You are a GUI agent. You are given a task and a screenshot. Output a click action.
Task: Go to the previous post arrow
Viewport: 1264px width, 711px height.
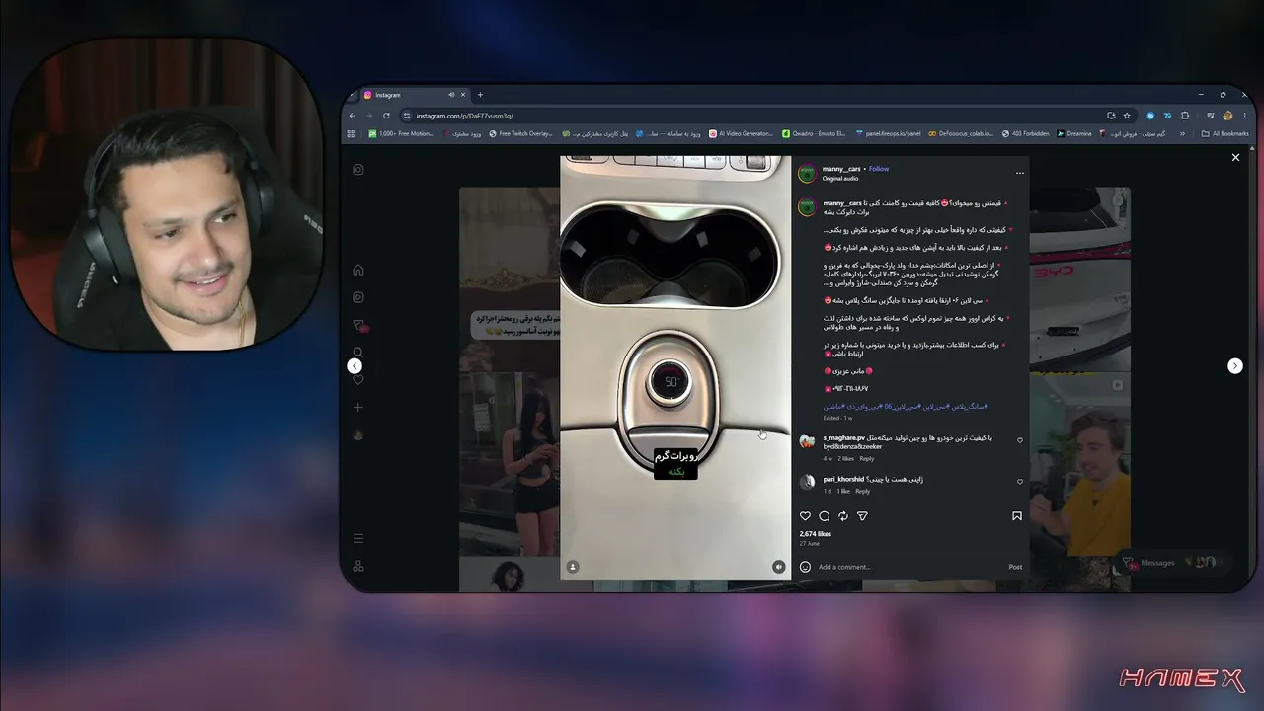tap(355, 365)
